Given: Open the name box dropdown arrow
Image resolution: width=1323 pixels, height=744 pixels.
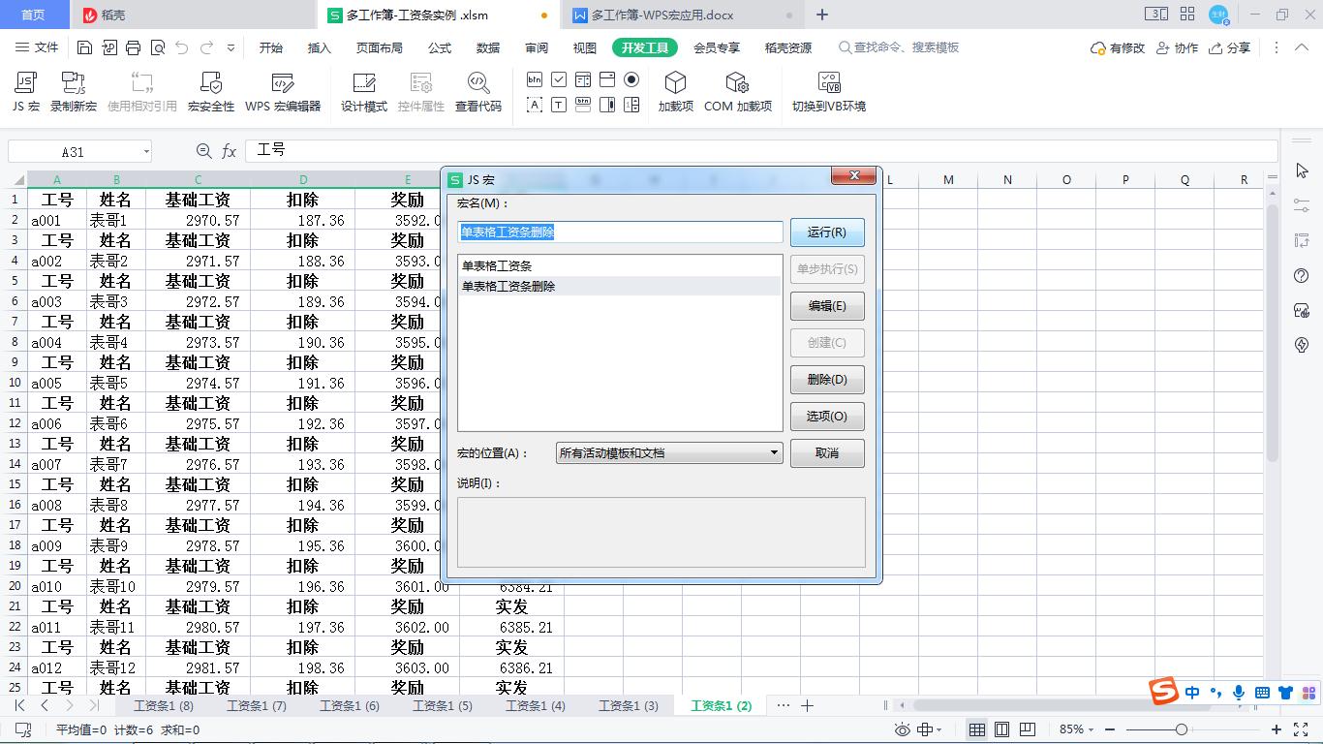Looking at the screenshot, I should (146, 151).
